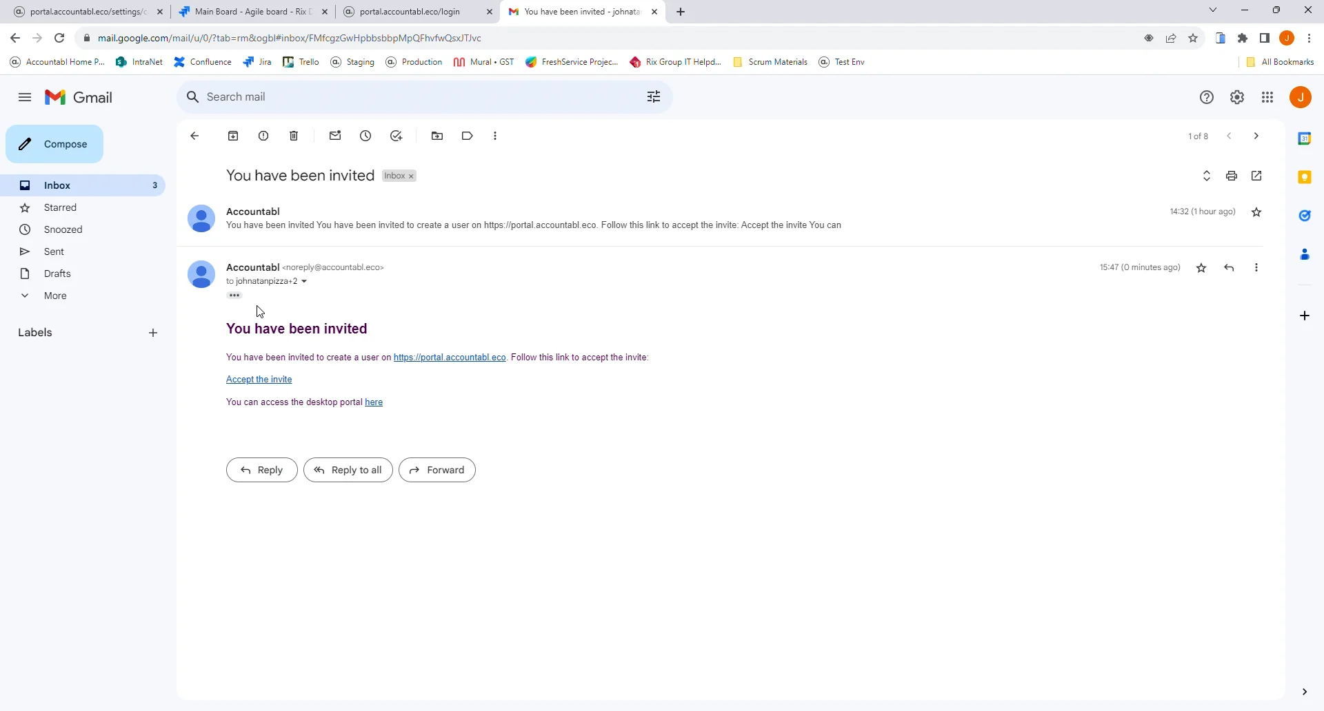Click the Compose button

click(x=54, y=145)
